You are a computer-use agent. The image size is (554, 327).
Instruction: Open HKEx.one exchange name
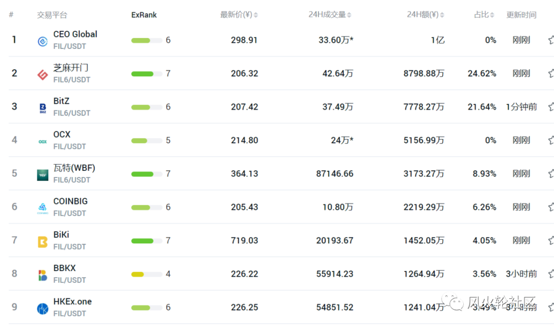[72, 301]
